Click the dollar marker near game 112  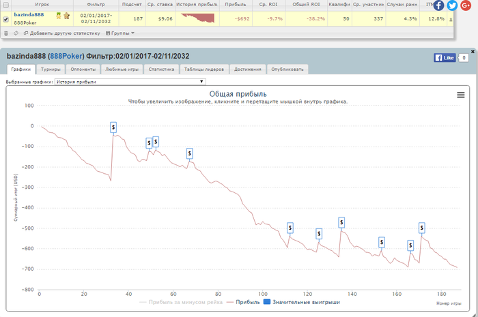point(290,228)
